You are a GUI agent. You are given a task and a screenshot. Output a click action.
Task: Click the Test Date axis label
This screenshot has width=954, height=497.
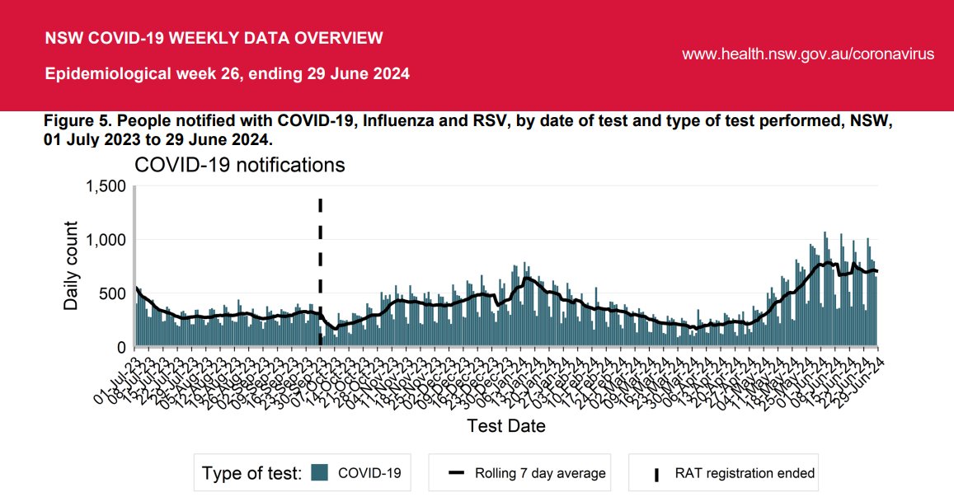(505, 426)
